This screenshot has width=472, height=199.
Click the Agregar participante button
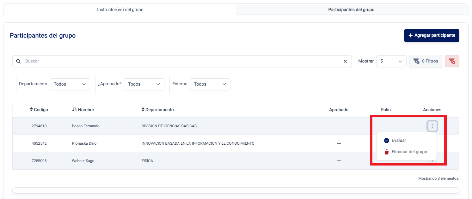point(432,35)
